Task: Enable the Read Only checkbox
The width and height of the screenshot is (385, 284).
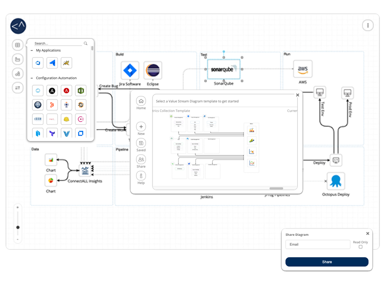Action: [361, 247]
